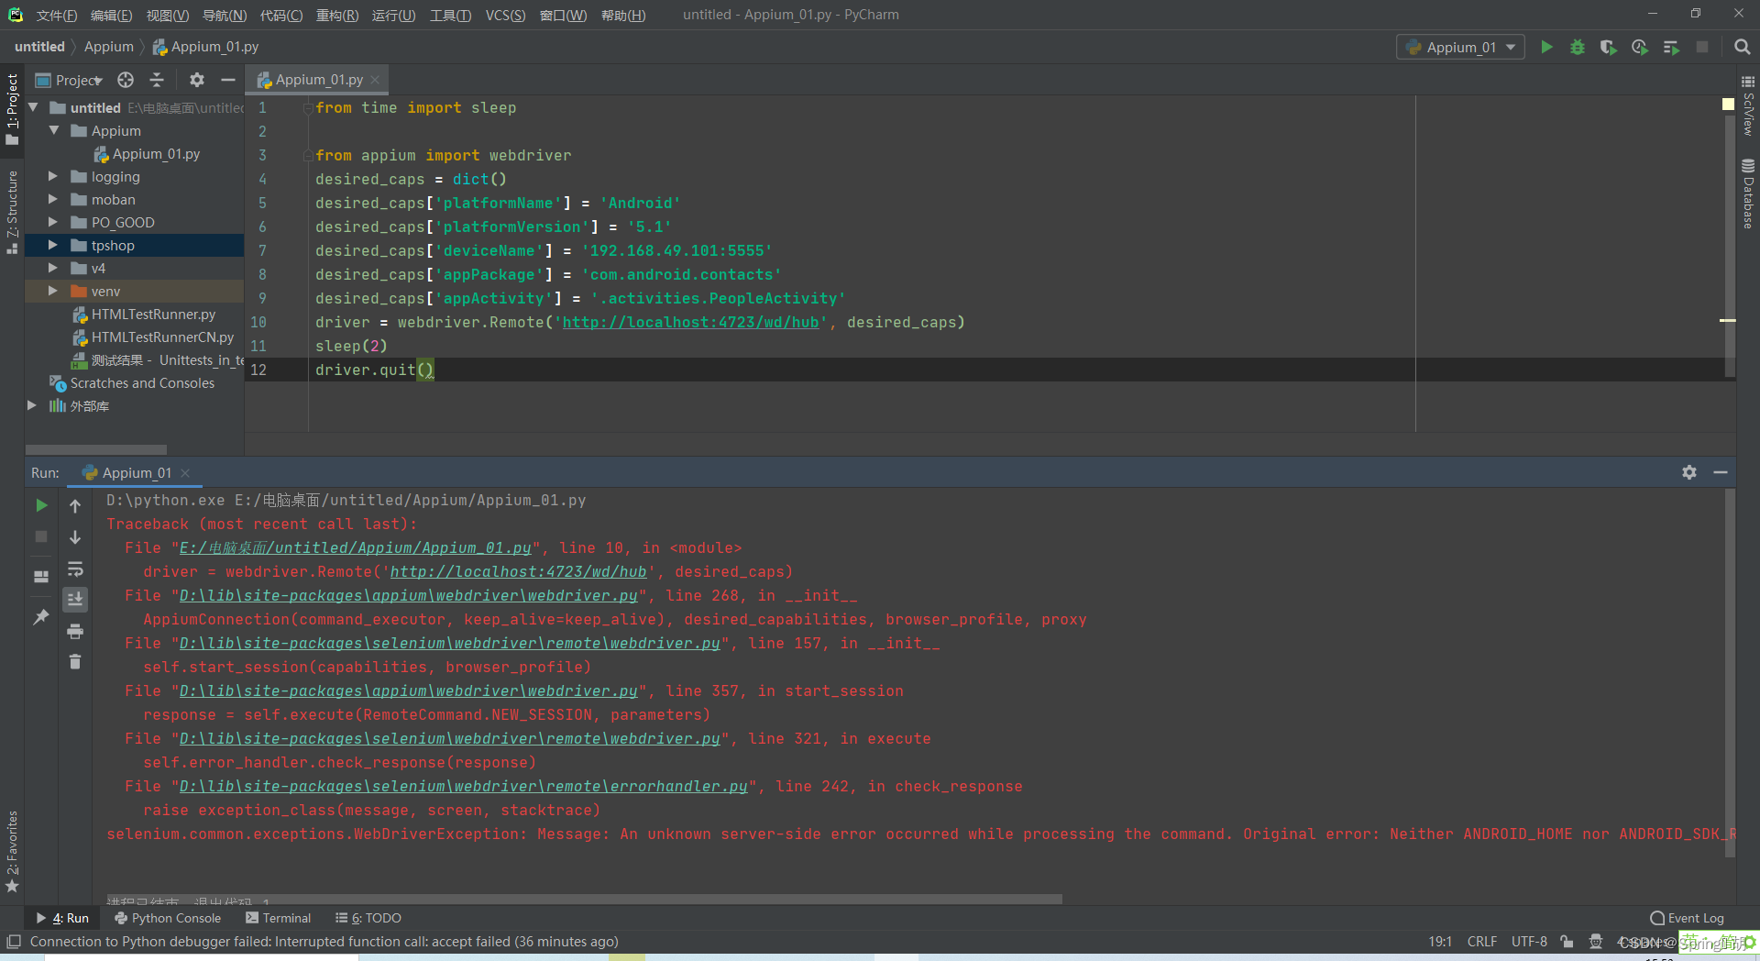
Task: Open the Project view selector dropdown
Action: (x=69, y=80)
